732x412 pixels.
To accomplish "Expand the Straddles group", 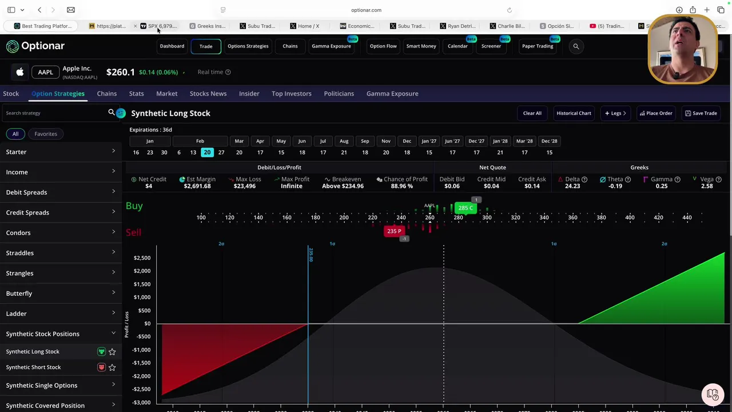I will 61,253.
